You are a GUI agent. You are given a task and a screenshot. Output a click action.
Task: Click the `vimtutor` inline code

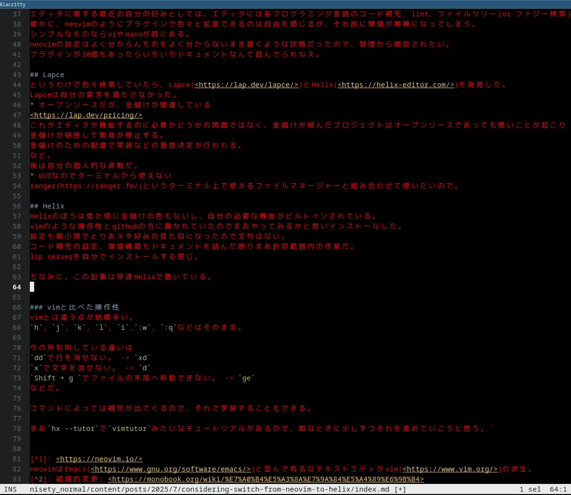[x=130, y=429]
